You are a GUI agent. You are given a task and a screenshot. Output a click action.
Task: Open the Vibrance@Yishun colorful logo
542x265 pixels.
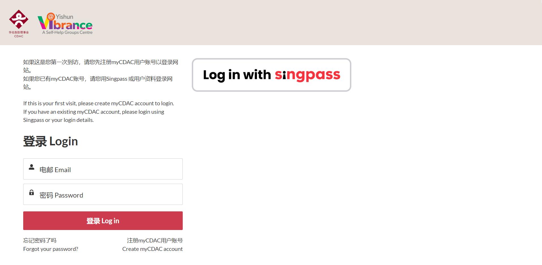coord(65,24)
